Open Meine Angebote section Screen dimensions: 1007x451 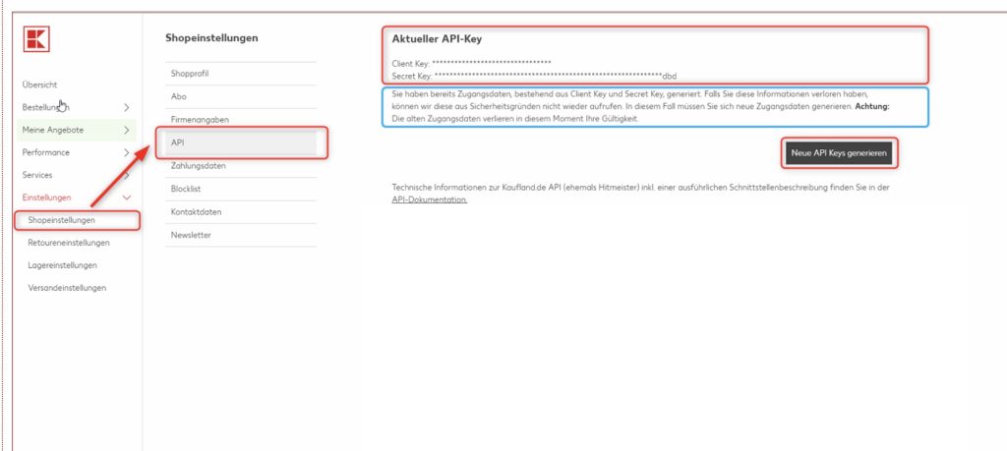coord(53,131)
